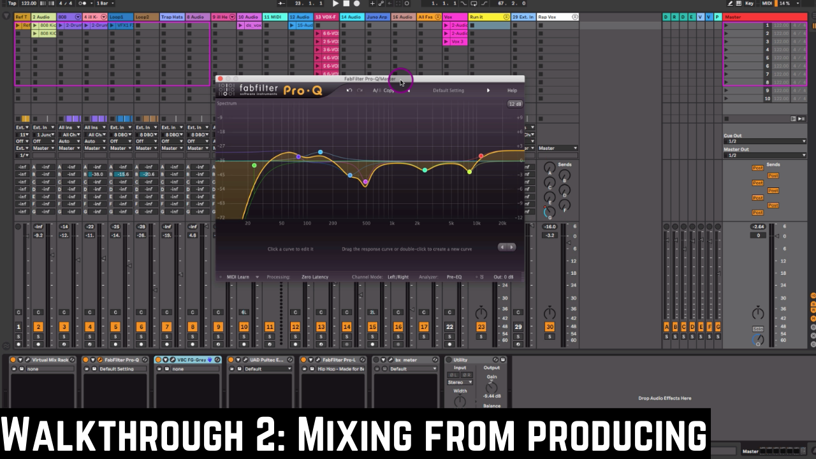Toggle track 5 activator button

(115, 327)
